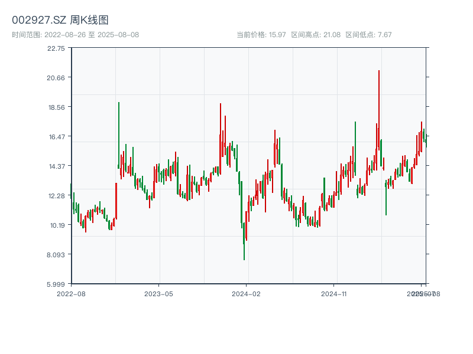Click the 区间高点: 21.08 label

pos(316,35)
